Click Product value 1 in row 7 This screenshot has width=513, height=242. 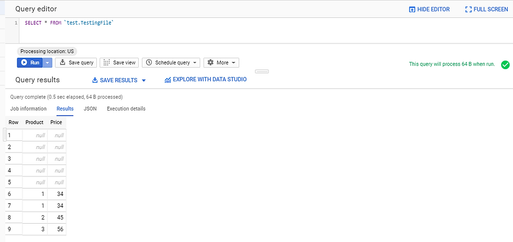click(42, 206)
